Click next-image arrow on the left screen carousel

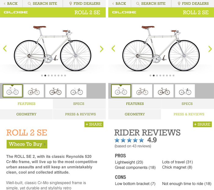[x=101, y=49]
